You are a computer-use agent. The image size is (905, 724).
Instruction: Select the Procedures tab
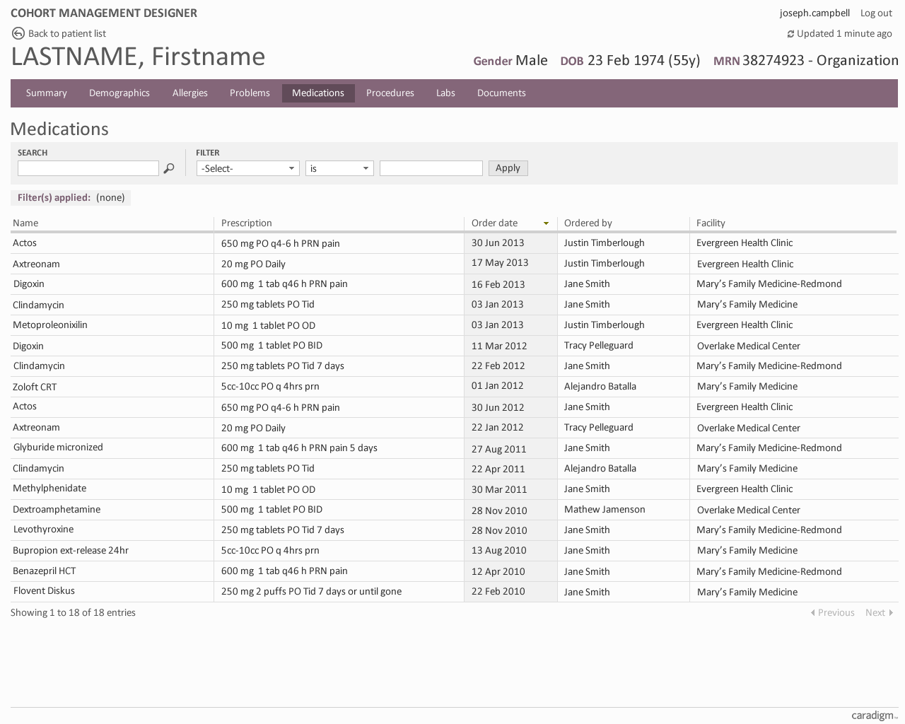(x=390, y=93)
